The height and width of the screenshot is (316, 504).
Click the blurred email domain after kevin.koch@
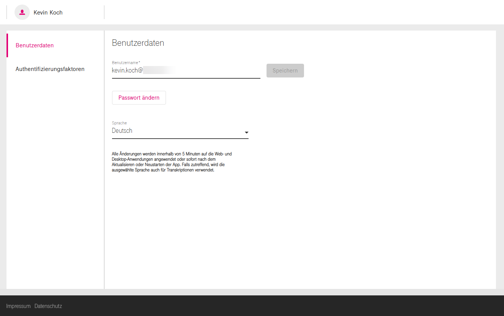pos(159,71)
